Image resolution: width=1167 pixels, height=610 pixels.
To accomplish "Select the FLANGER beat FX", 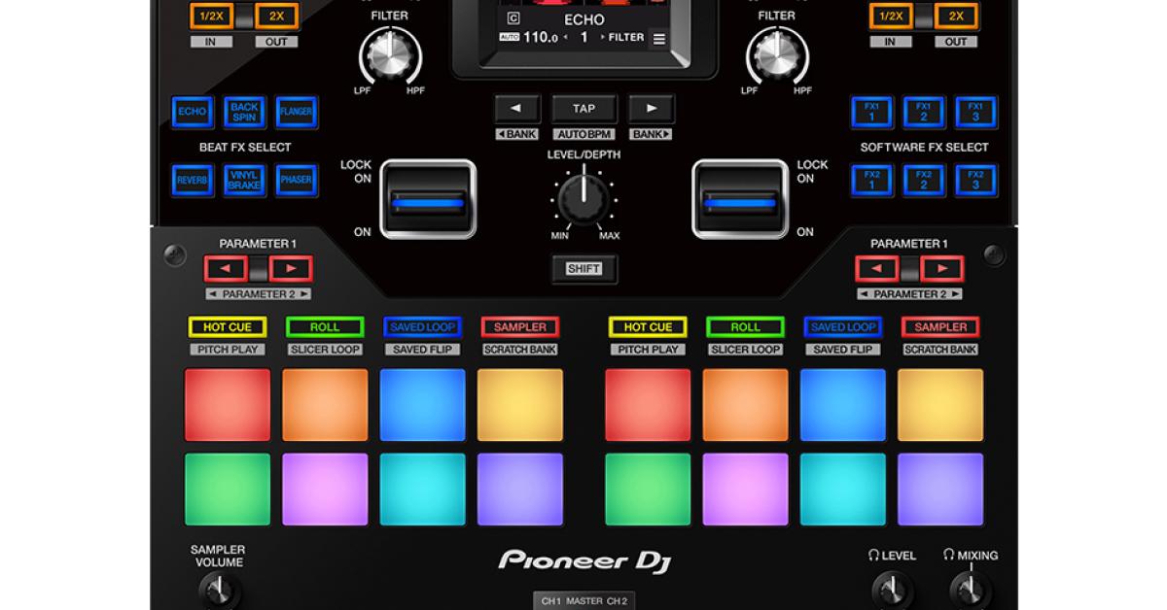I will pos(297,113).
